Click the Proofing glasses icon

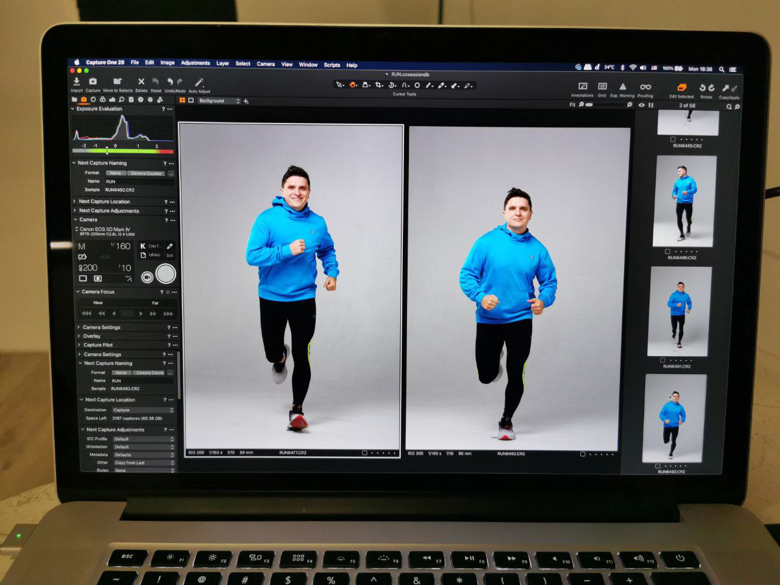coord(645,87)
